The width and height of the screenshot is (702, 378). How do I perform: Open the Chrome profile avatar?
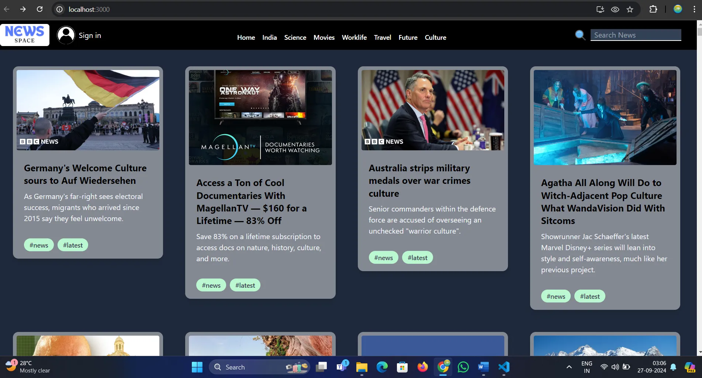[x=678, y=9]
